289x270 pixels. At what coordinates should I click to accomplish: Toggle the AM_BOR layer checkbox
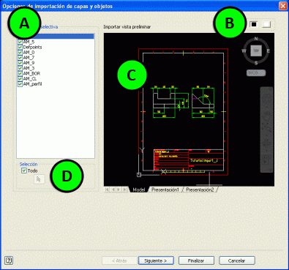coord(20,73)
